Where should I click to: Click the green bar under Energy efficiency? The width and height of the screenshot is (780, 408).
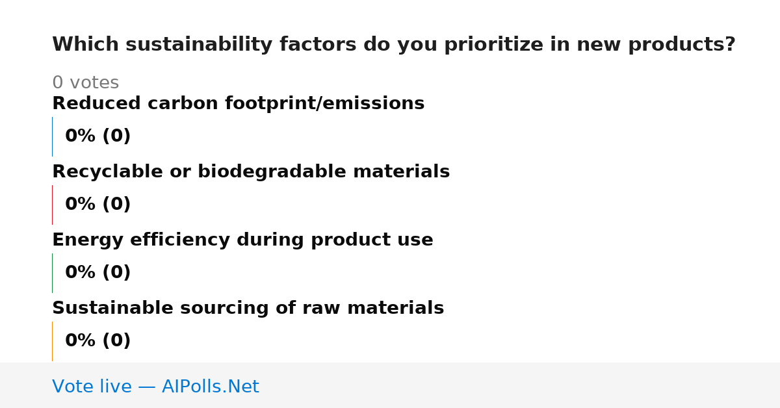(x=52, y=273)
